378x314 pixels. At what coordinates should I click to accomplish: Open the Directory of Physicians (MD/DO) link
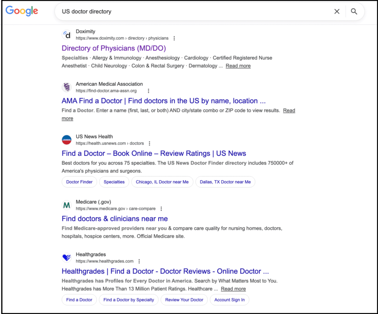pyautogui.click(x=114, y=48)
